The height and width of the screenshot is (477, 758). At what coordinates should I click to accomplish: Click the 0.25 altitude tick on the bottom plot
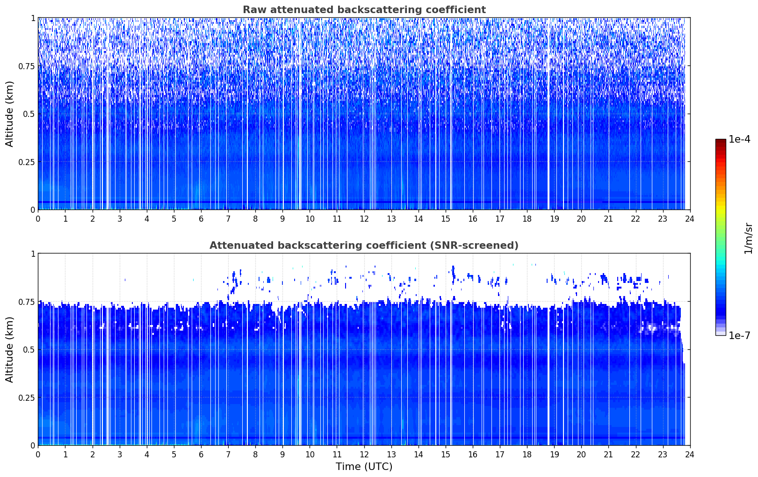27,397
